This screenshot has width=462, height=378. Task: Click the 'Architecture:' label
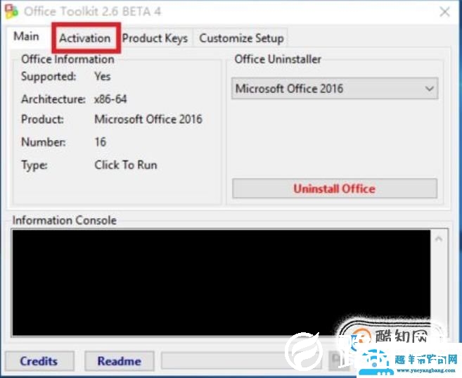(53, 99)
